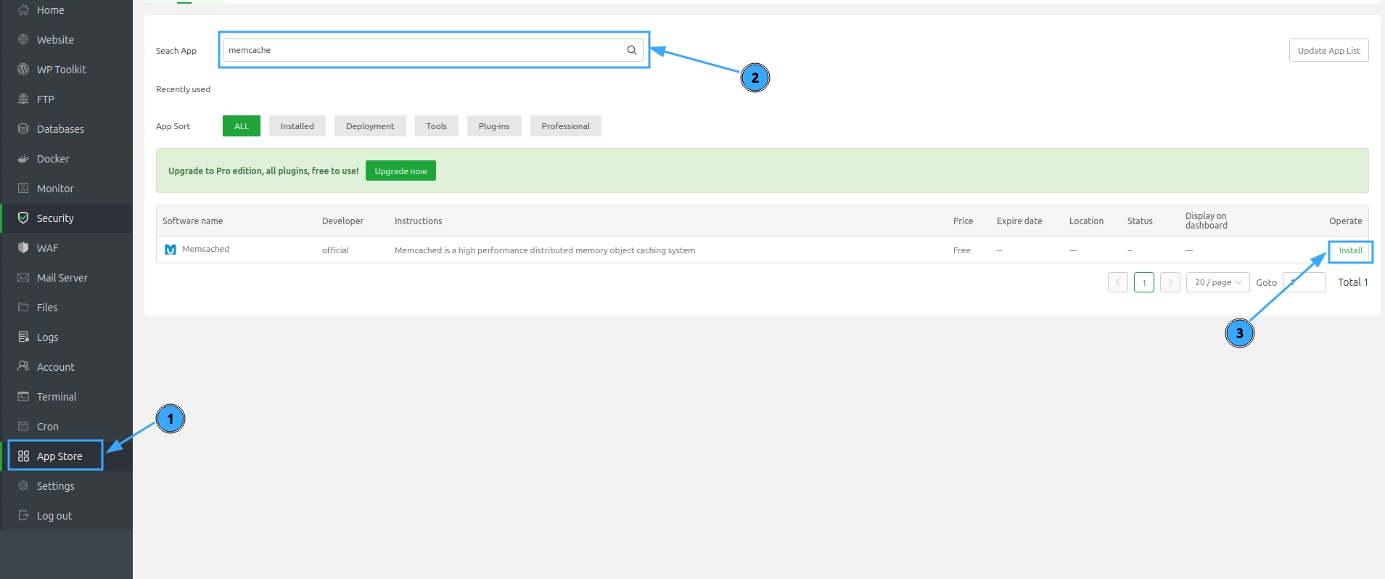
Task: Click the Logs document icon
Action: 23,337
